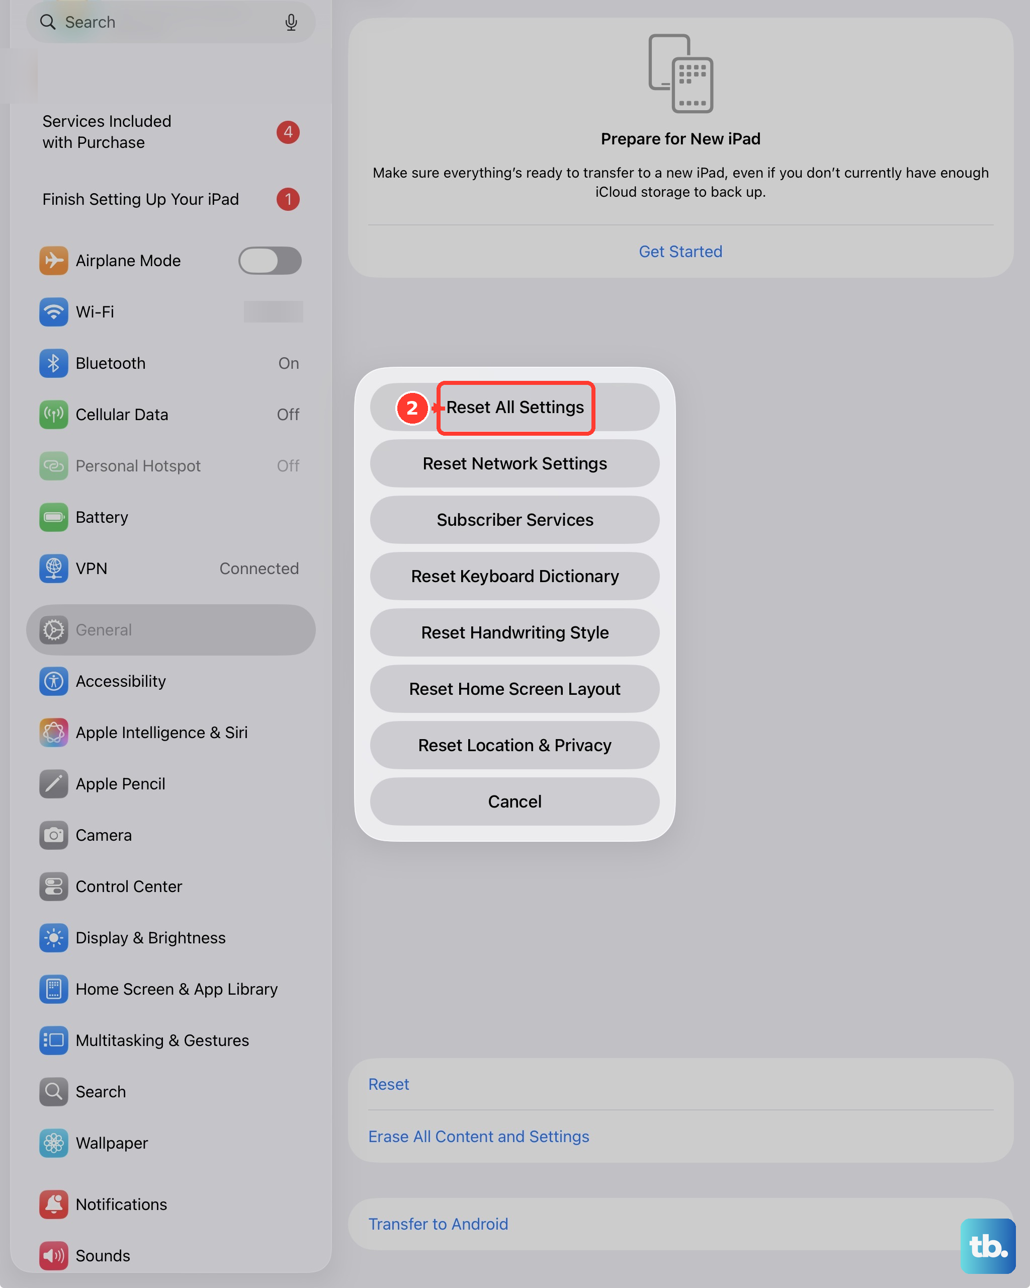This screenshot has height=1288, width=1030.
Task: Choose Reset Network Settings
Action: tap(514, 463)
